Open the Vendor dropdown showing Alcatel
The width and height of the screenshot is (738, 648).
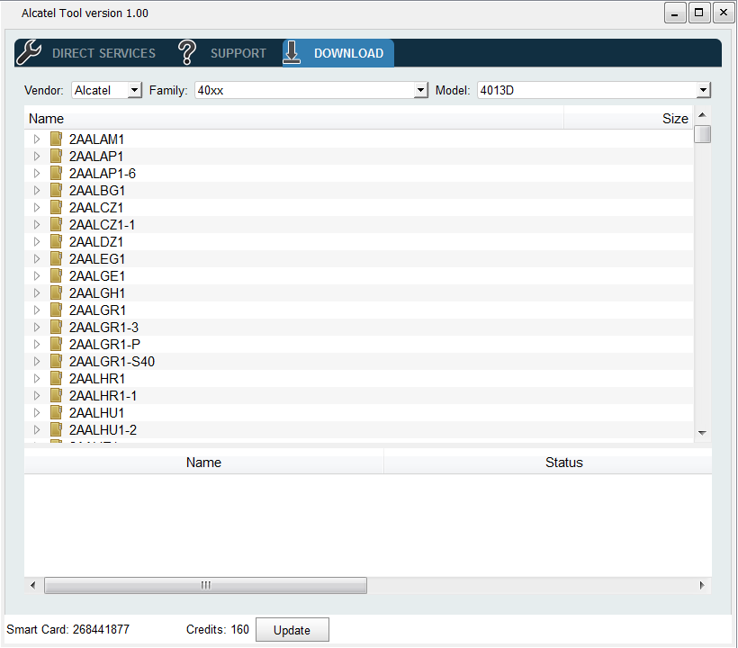(x=107, y=90)
